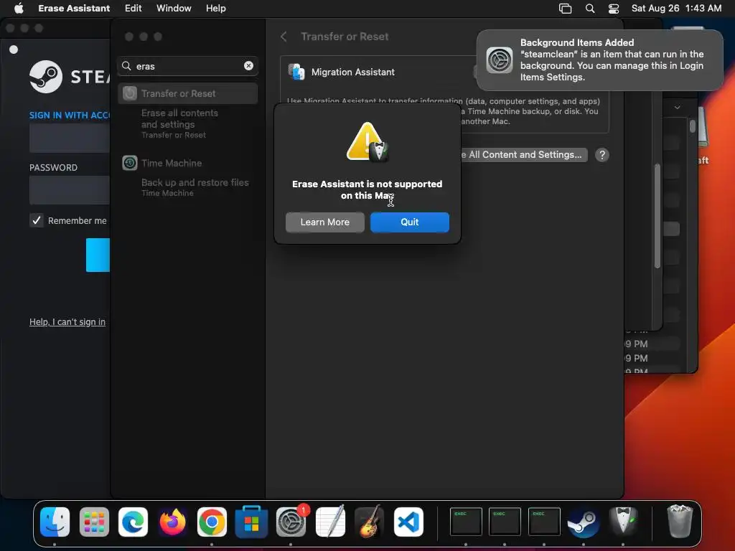Click the date and time in menu bar

[676, 8]
